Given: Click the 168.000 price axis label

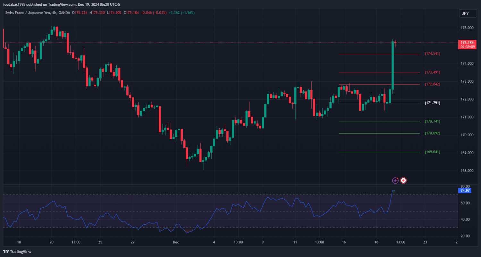Looking at the screenshot, I should 467,171.
